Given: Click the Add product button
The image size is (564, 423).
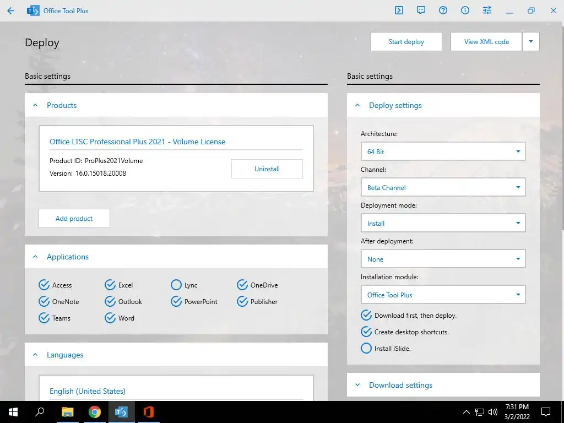Looking at the screenshot, I should coord(74,218).
